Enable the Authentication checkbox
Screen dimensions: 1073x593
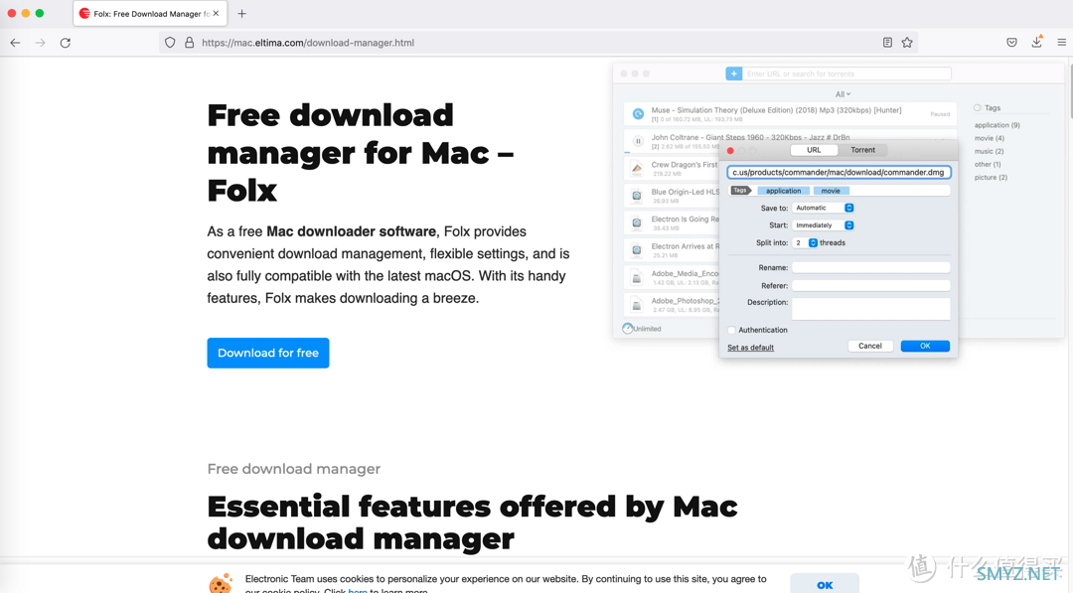click(731, 331)
